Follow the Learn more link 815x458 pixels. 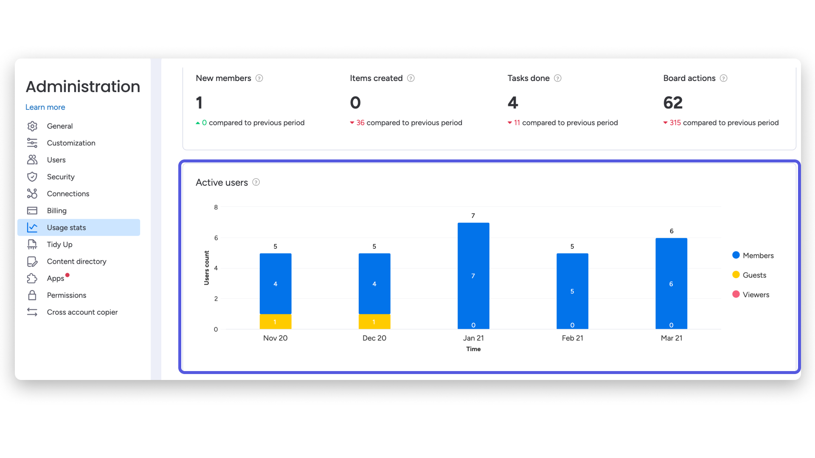tap(45, 107)
